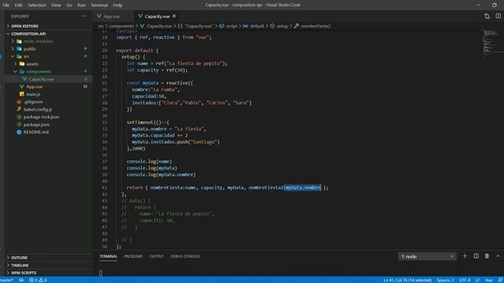
Task: Open the File menu
Action: click(x=6, y=6)
